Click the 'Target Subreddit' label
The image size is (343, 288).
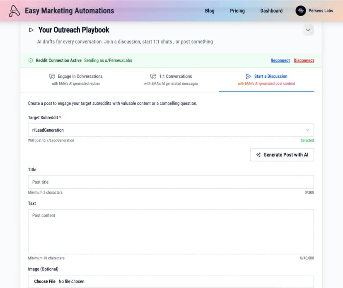[43, 118]
